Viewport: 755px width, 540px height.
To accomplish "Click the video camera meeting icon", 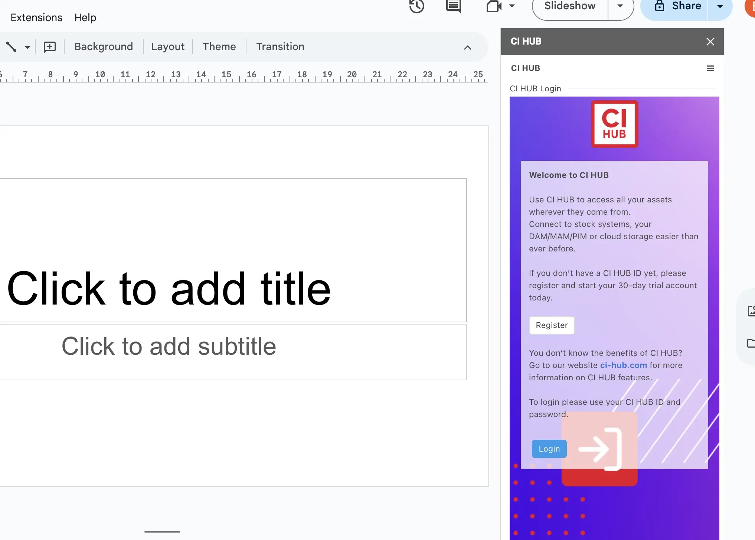I will [x=494, y=6].
